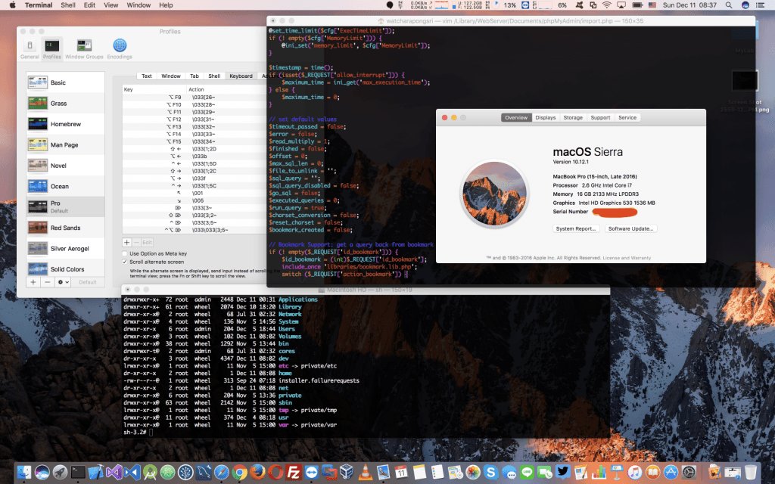Launch Firefox from the Dock
The height and width of the screenshot is (484, 775).
(257, 472)
